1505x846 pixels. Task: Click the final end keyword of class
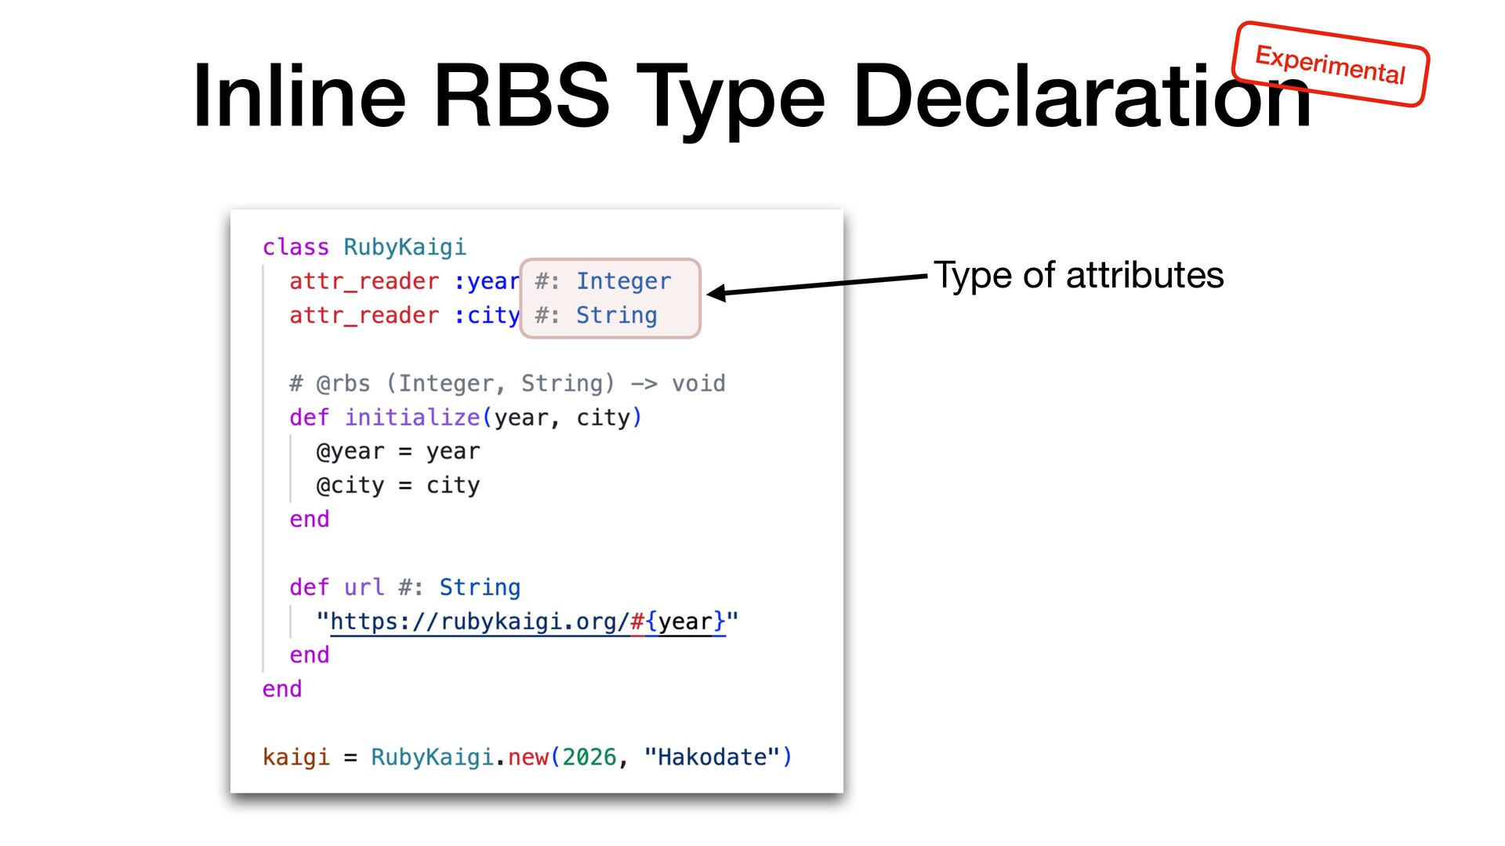coord(282,689)
